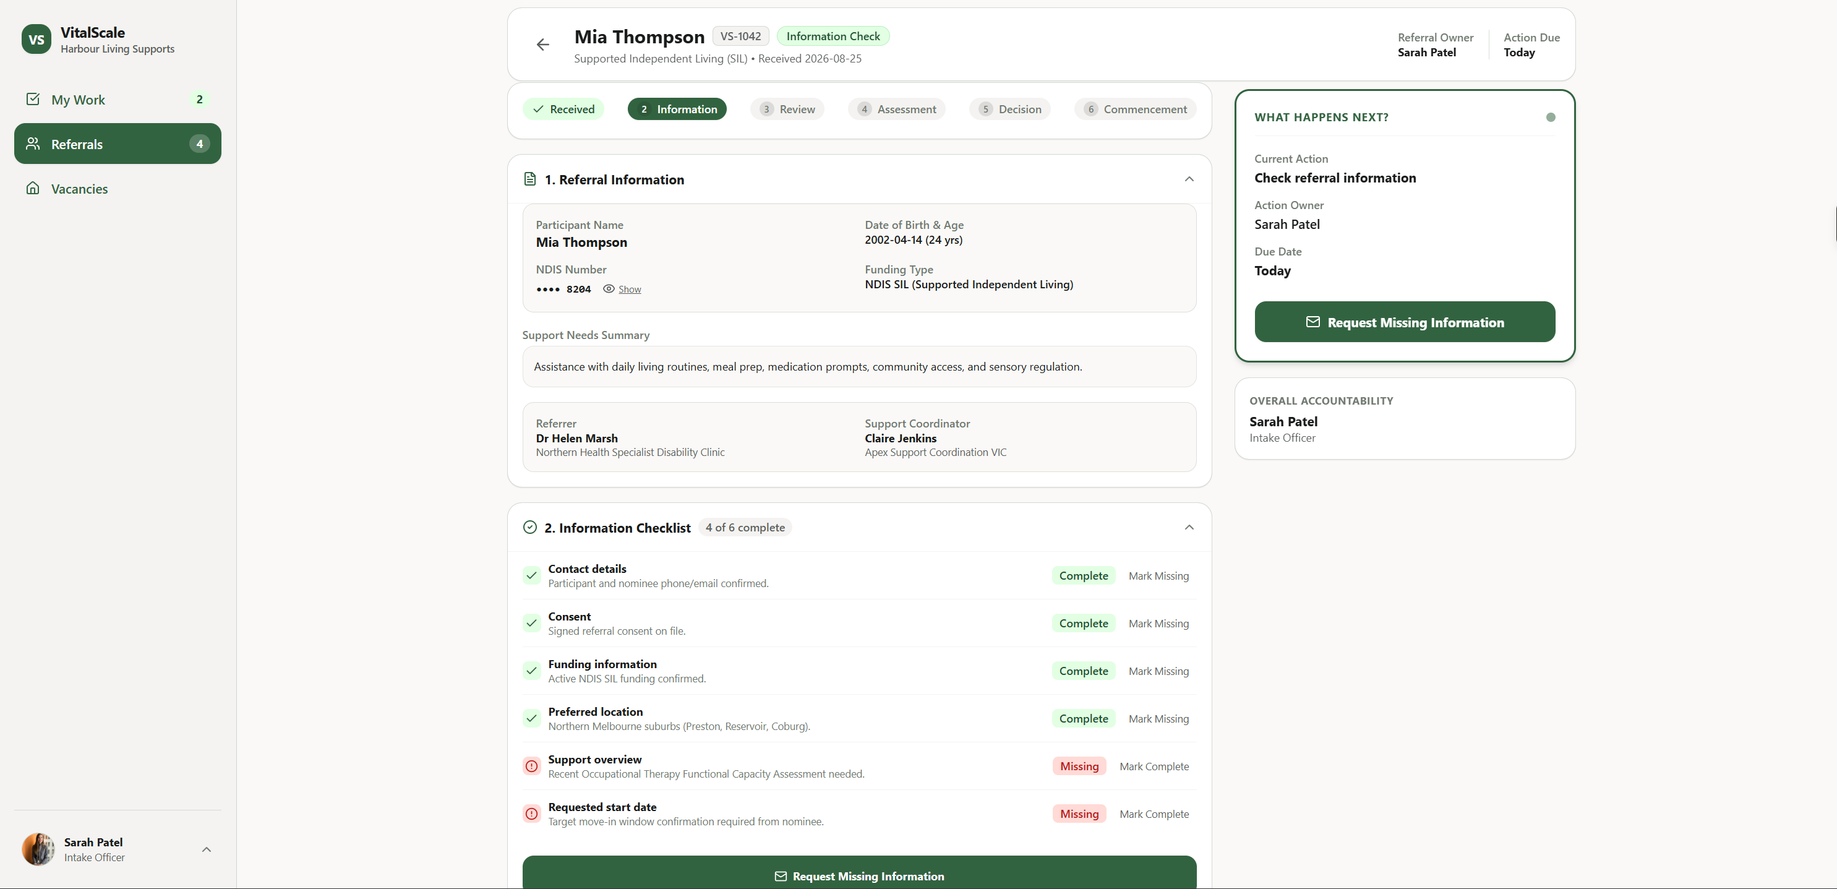Click the green check icon for Contact details

(x=531, y=576)
